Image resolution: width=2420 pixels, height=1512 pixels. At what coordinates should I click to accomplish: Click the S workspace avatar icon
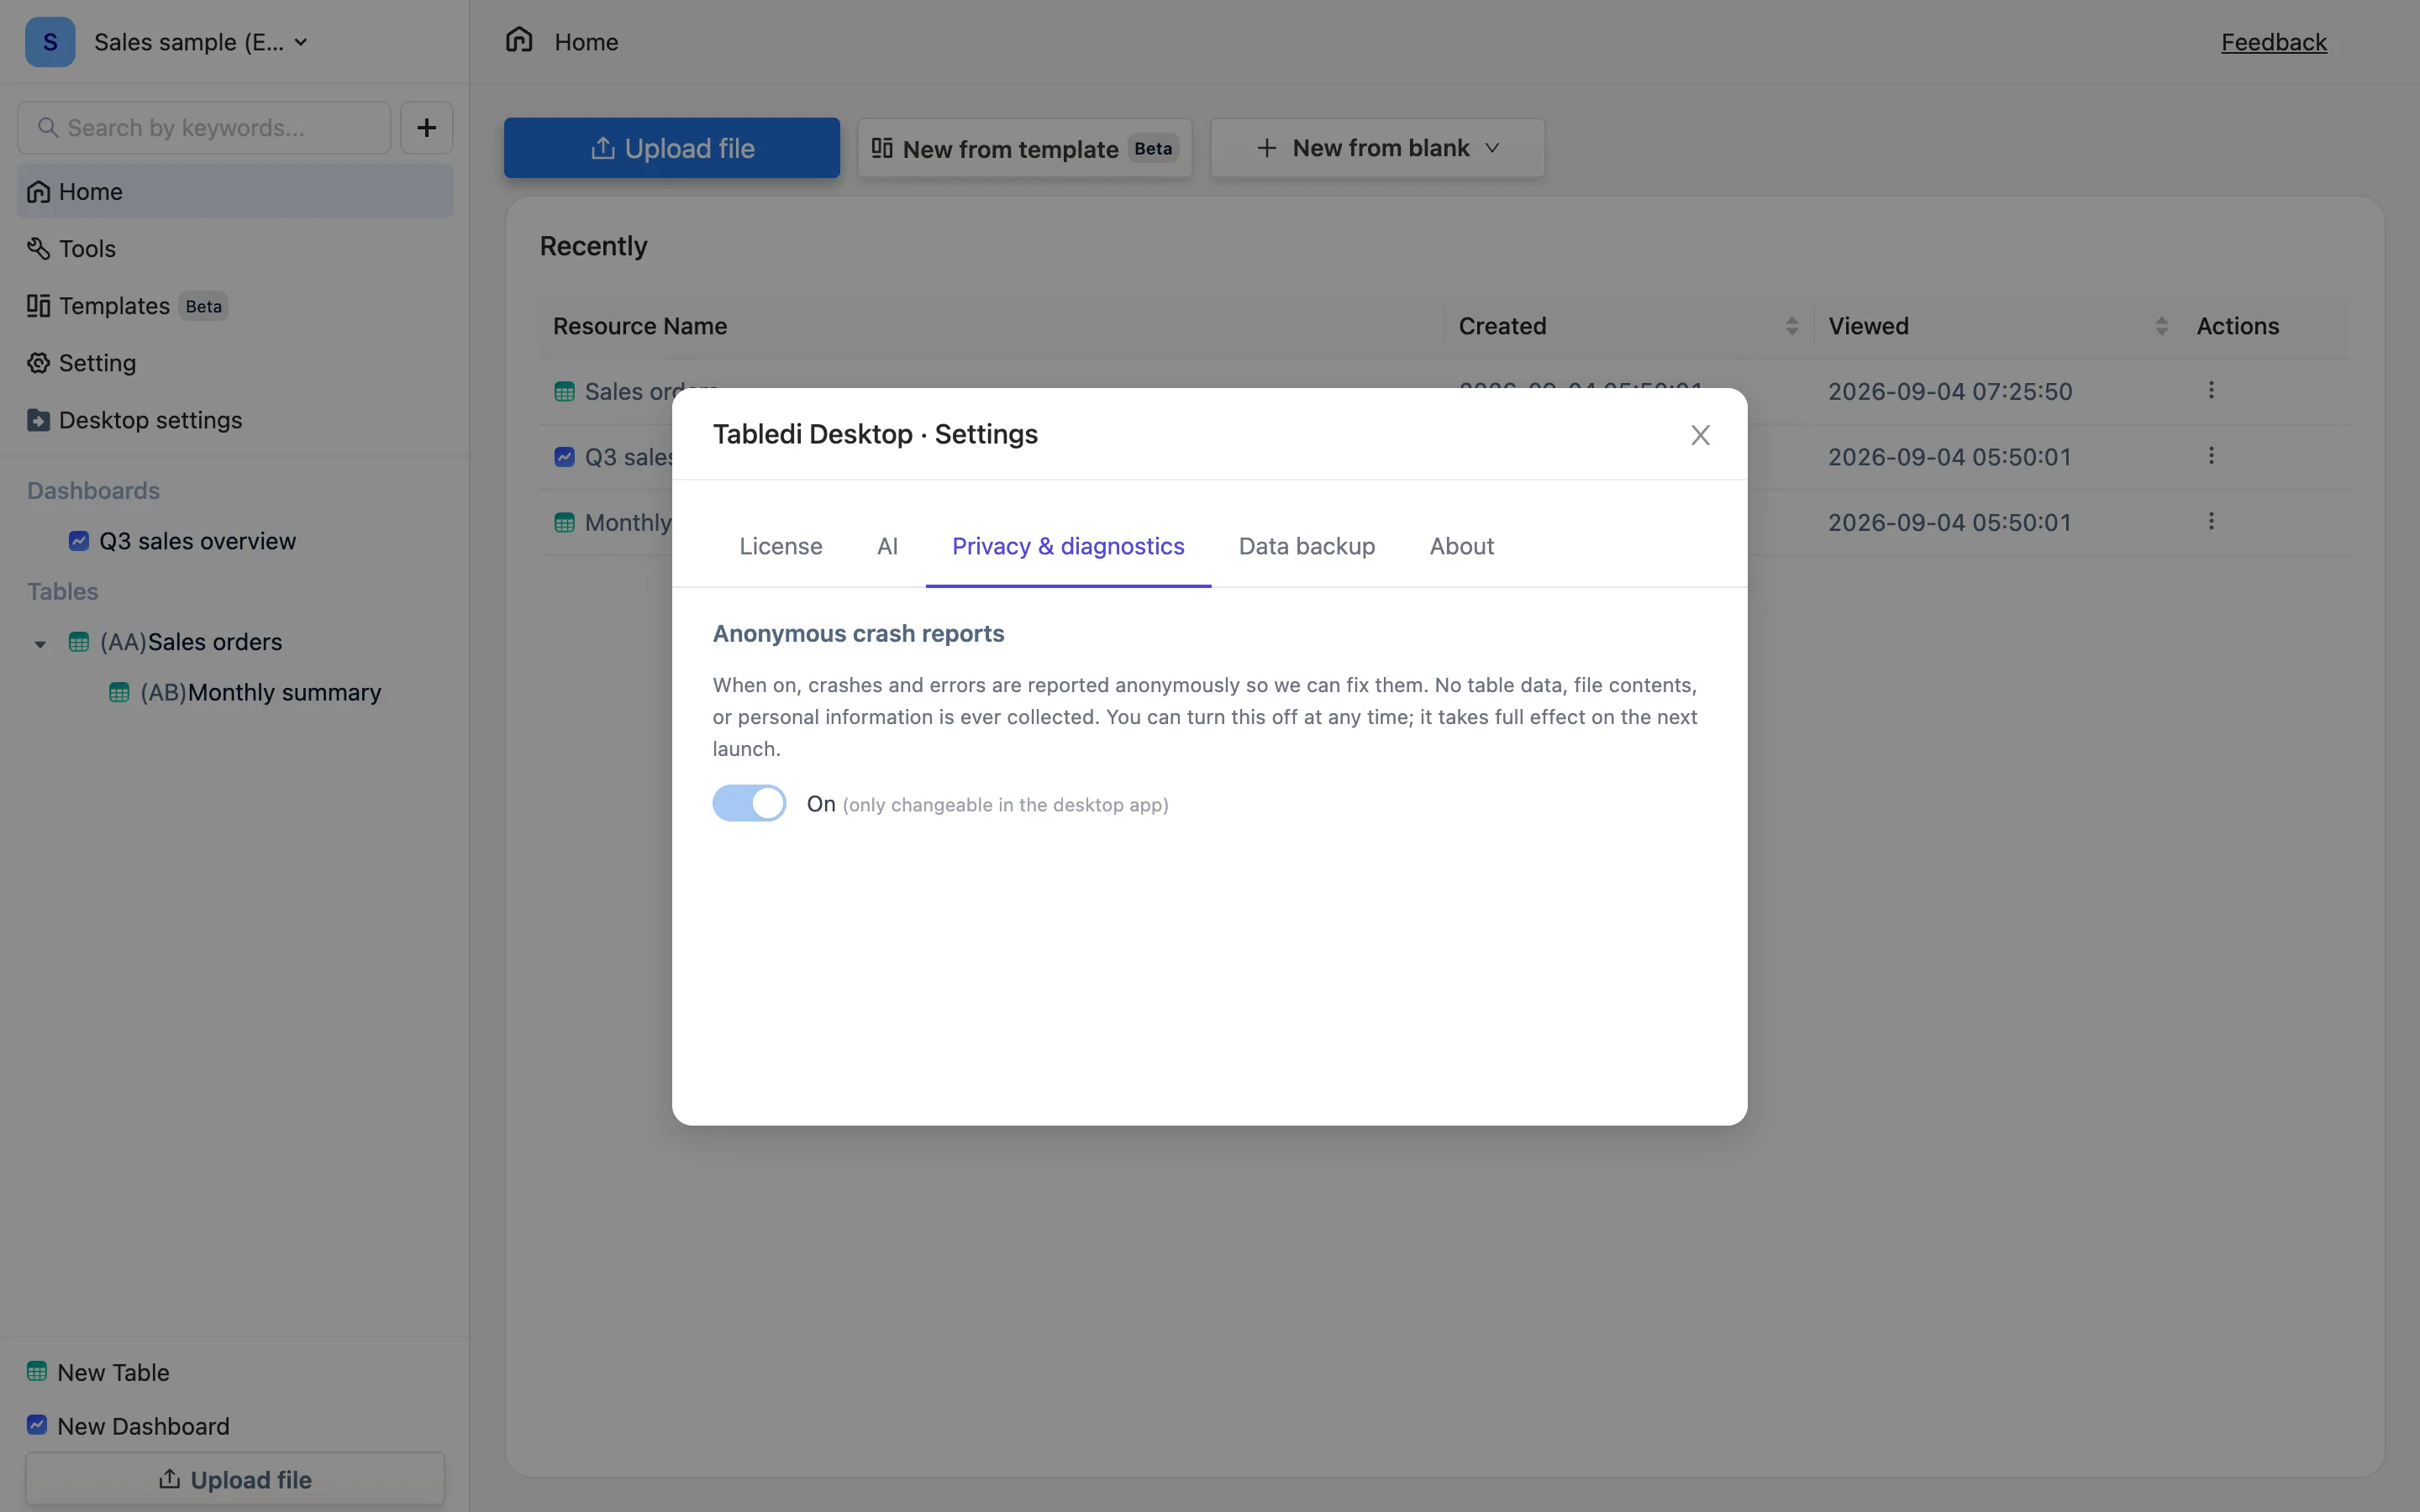tap(50, 42)
